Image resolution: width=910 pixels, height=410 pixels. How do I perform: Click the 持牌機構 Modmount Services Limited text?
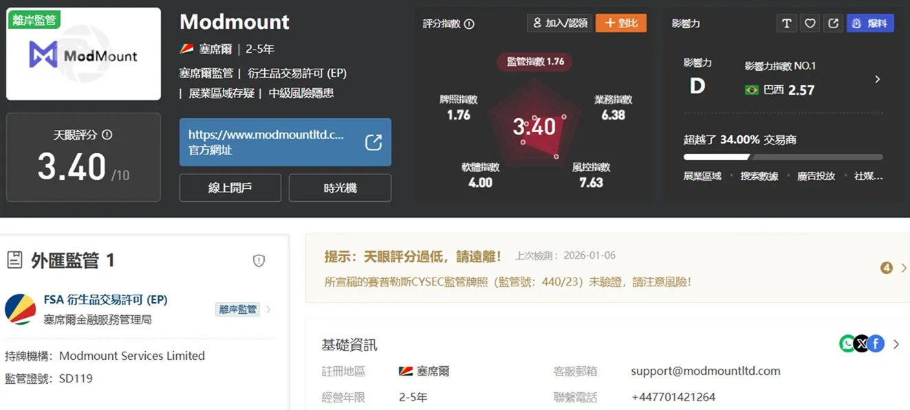105,356
